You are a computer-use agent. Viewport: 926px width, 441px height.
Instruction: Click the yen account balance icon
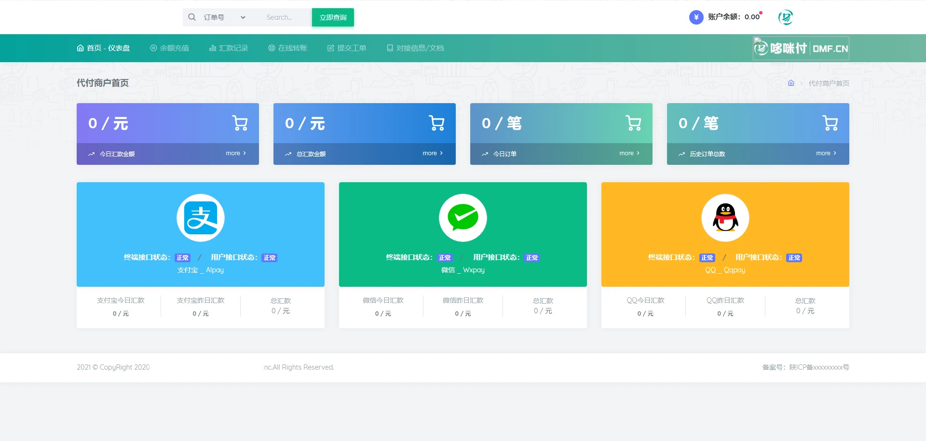pos(696,17)
